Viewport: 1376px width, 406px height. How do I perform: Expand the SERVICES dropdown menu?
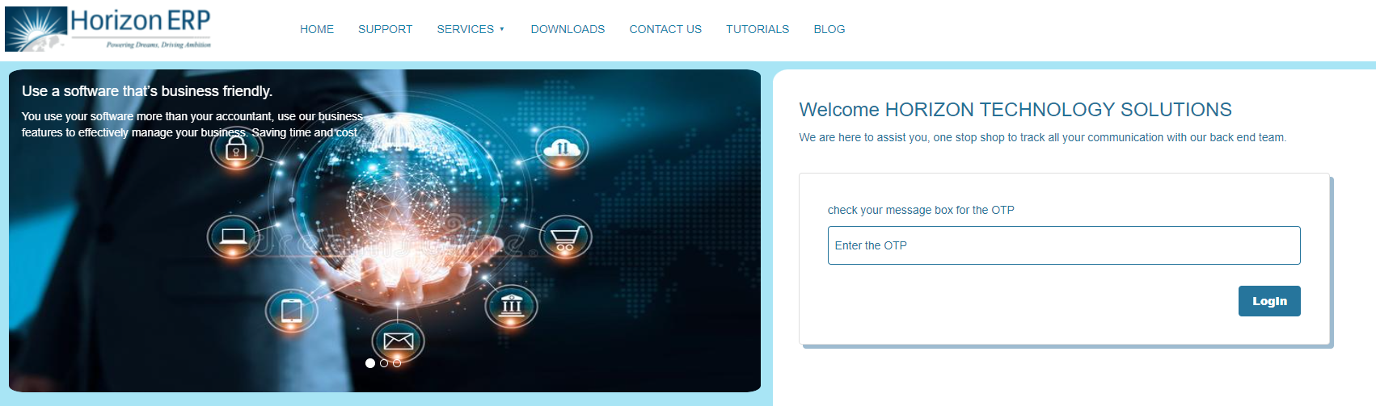pyautogui.click(x=471, y=29)
